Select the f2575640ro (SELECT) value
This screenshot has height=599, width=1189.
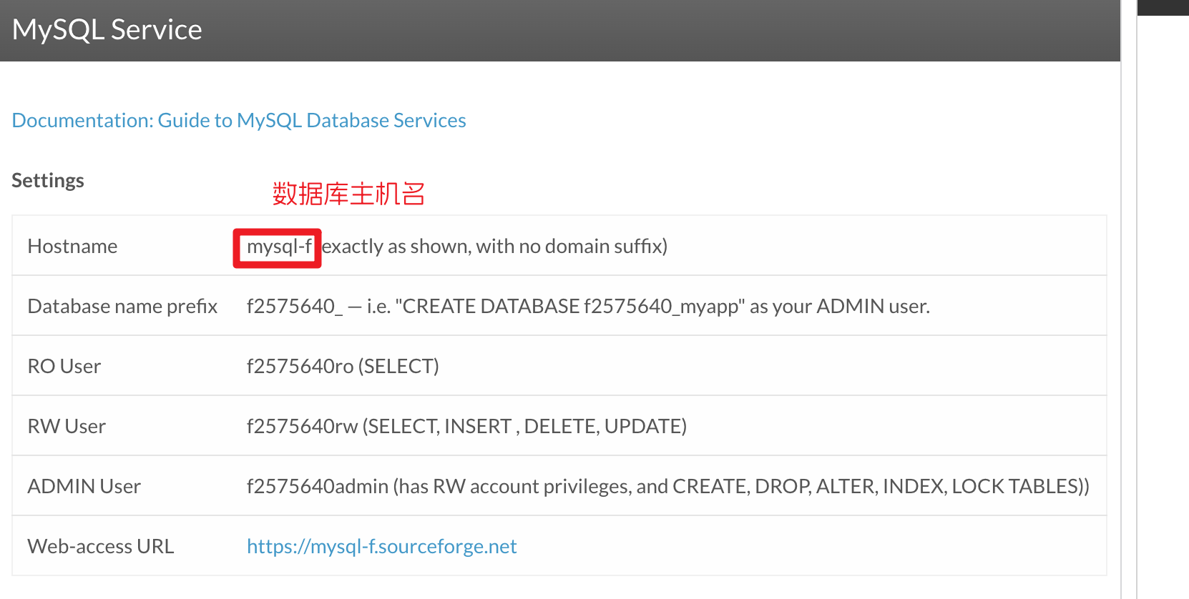343,366
